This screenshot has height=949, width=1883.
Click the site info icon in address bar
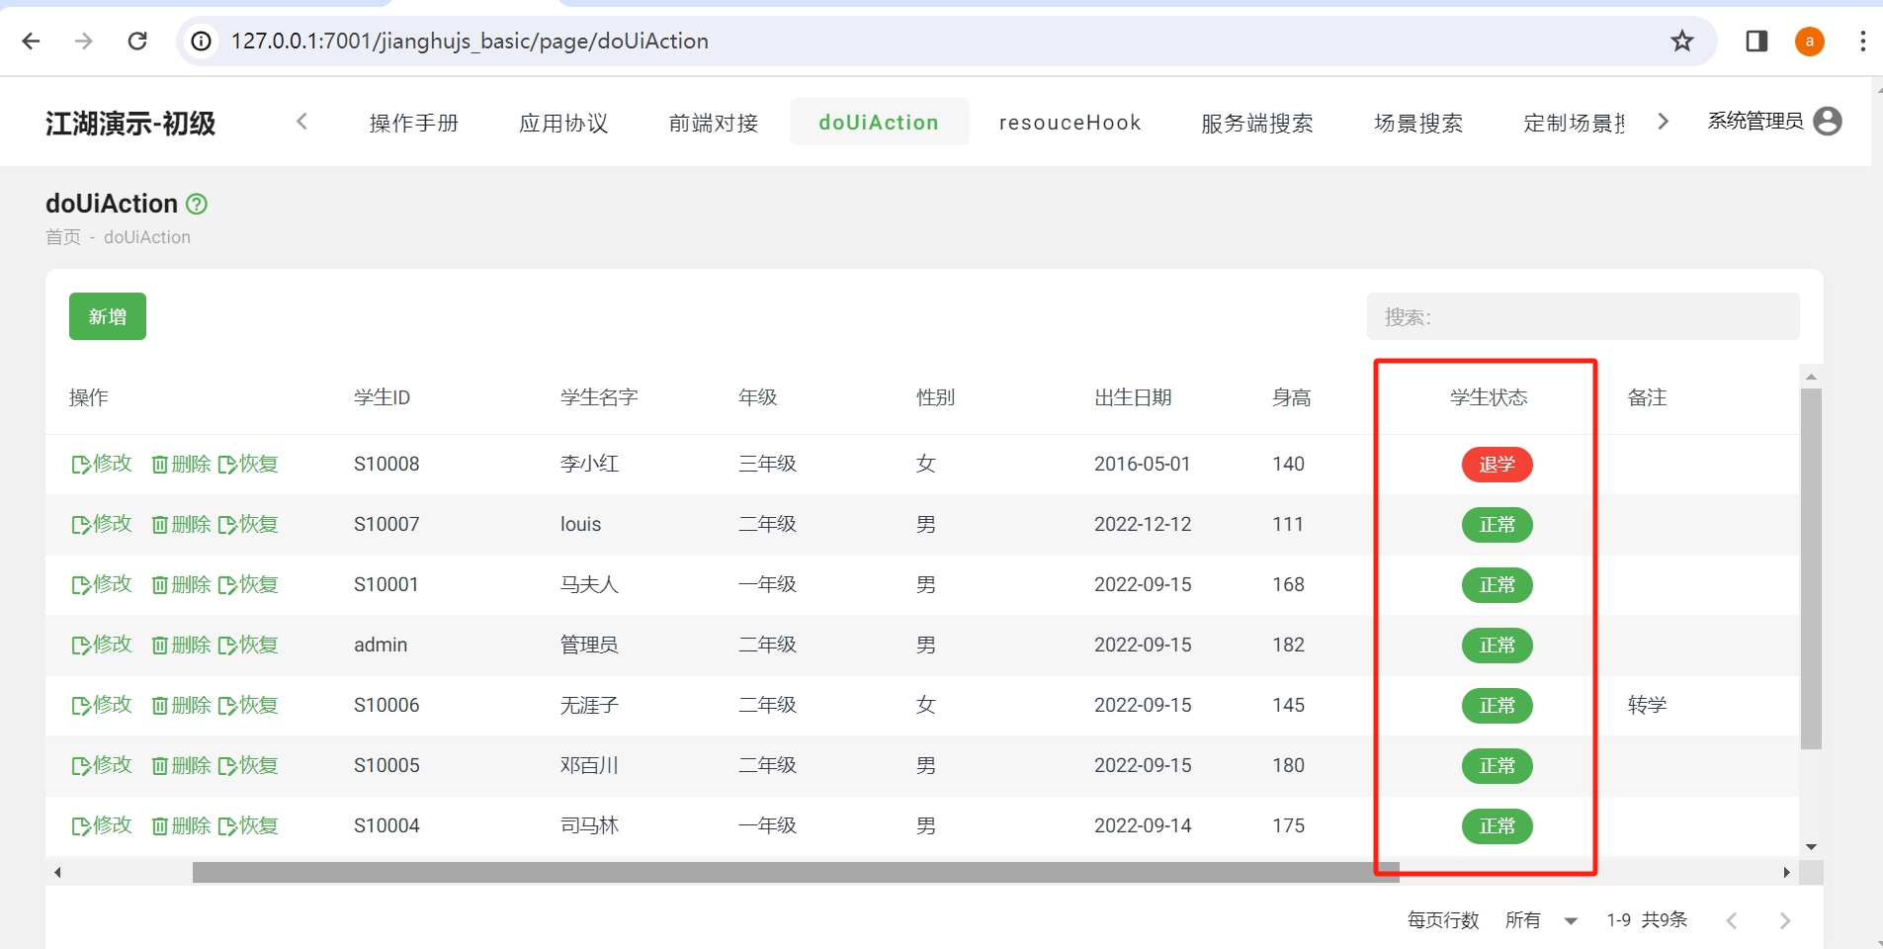[x=201, y=41]
